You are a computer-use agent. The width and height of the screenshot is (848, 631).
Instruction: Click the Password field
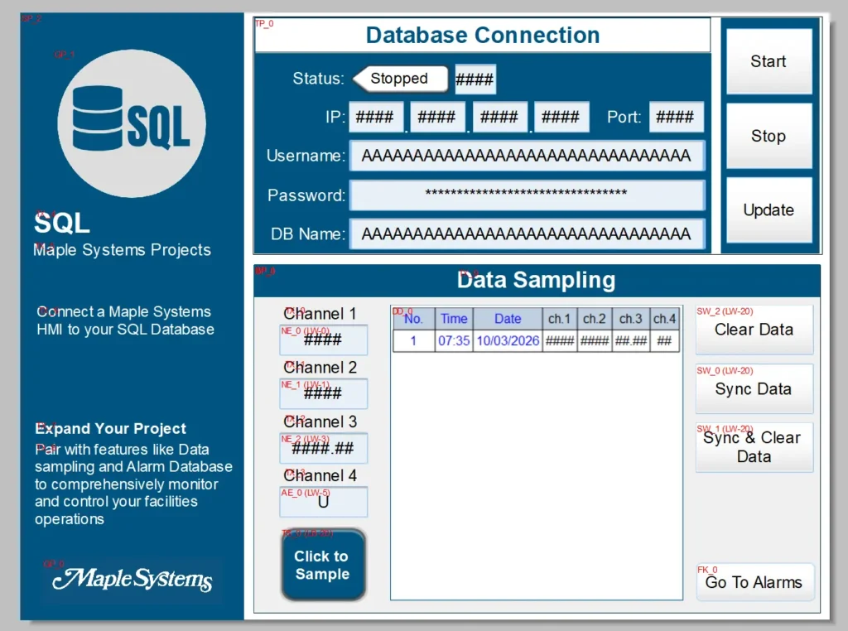coord(527,195)
